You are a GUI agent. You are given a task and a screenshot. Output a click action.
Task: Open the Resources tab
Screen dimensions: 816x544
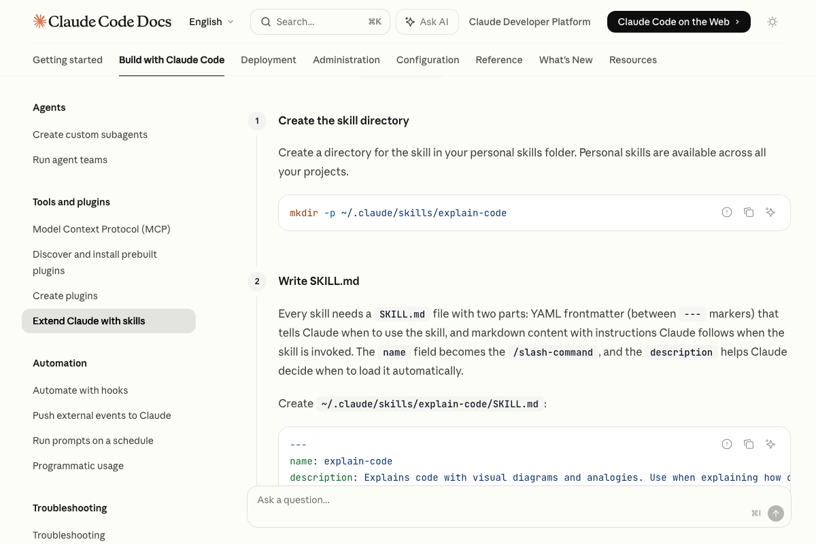633,60
